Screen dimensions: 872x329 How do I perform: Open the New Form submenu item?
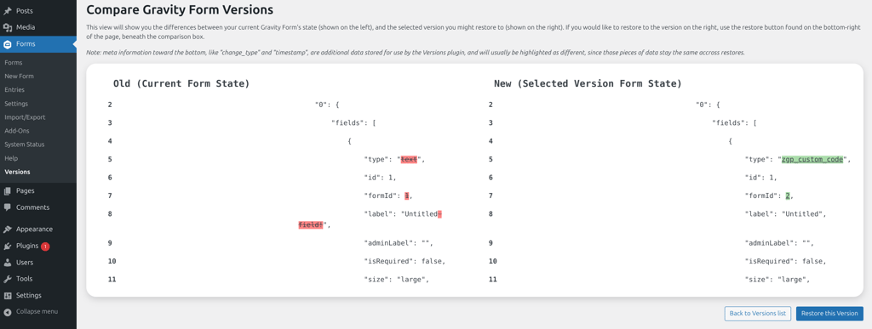pos(19,76)
